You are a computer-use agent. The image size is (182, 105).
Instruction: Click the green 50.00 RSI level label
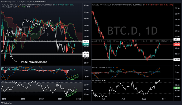point(177,88)
